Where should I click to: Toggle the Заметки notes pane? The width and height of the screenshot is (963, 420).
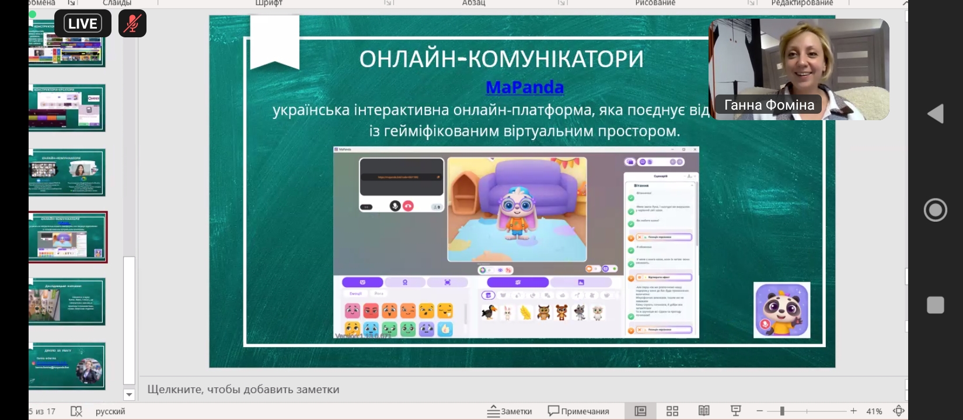click(x=510, y=411)
